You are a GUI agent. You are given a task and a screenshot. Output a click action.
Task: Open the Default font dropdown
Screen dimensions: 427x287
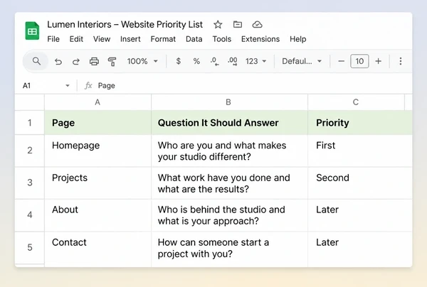[x=302, y=61]
